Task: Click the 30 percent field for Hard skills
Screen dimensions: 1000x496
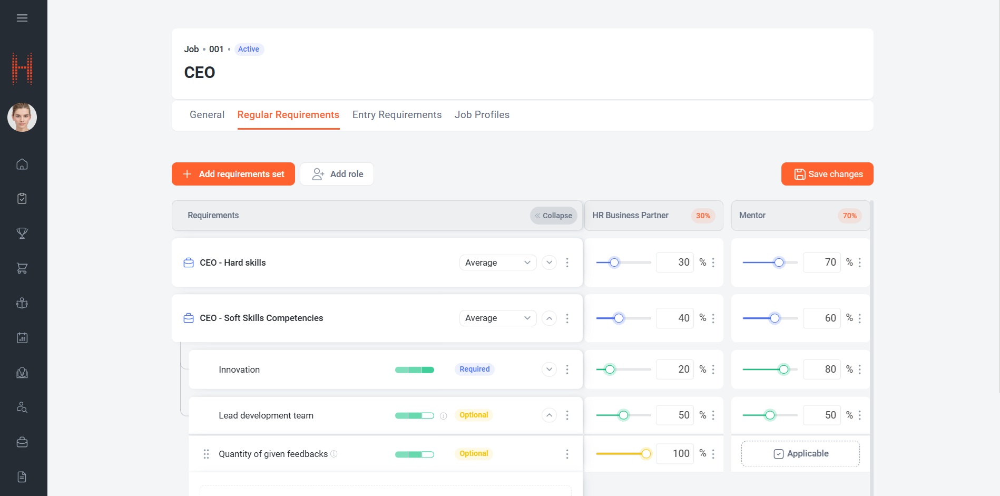Action: click(x=675, y=262)
